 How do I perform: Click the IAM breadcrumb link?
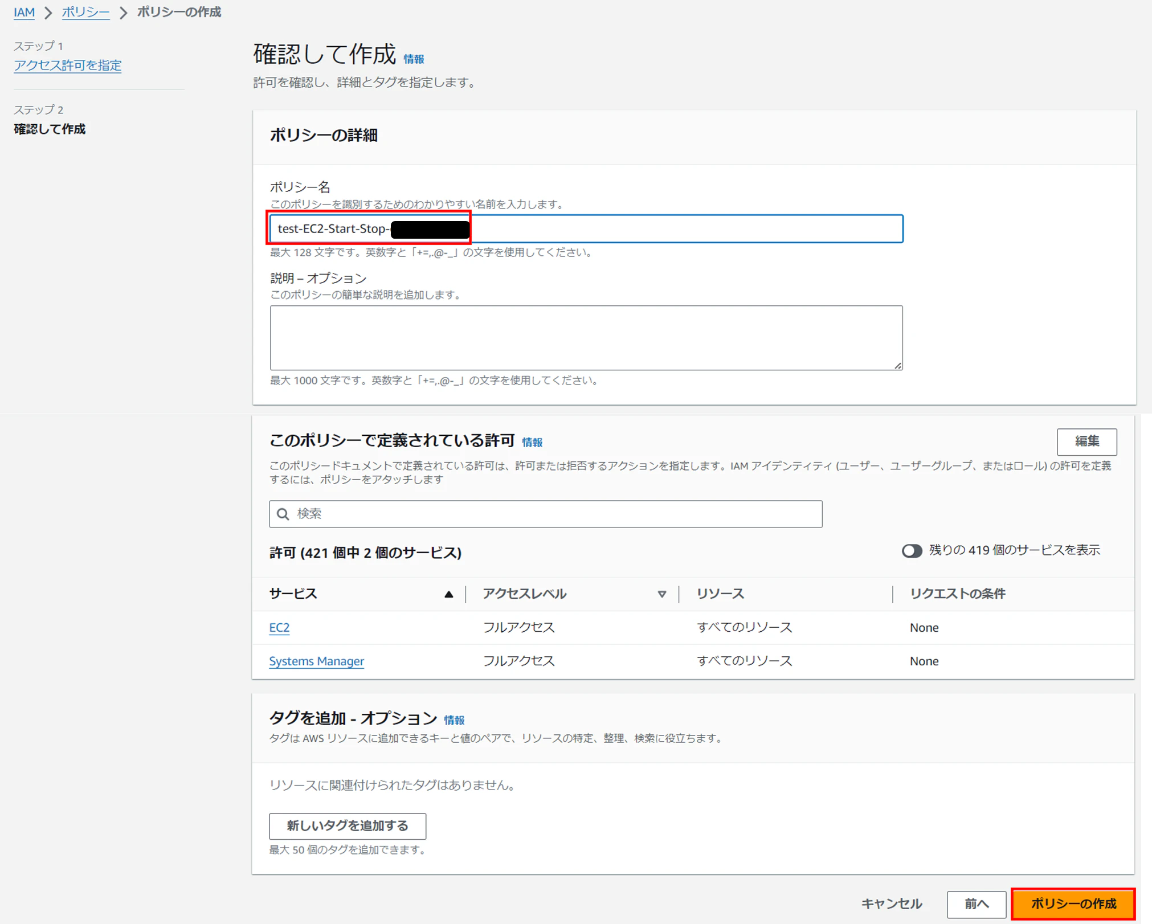tap(24, 12)
